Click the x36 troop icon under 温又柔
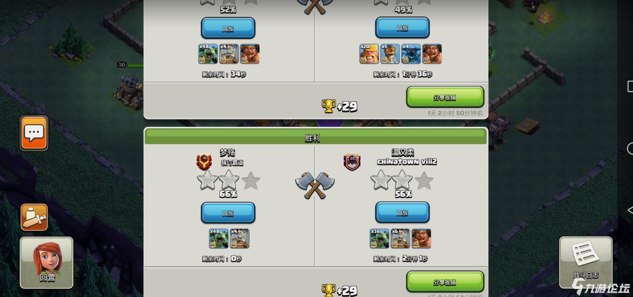This screenshot has height=297, width=633. coord(379,239)
